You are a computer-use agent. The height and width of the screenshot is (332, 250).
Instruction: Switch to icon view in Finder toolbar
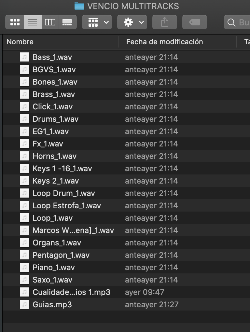15,22
